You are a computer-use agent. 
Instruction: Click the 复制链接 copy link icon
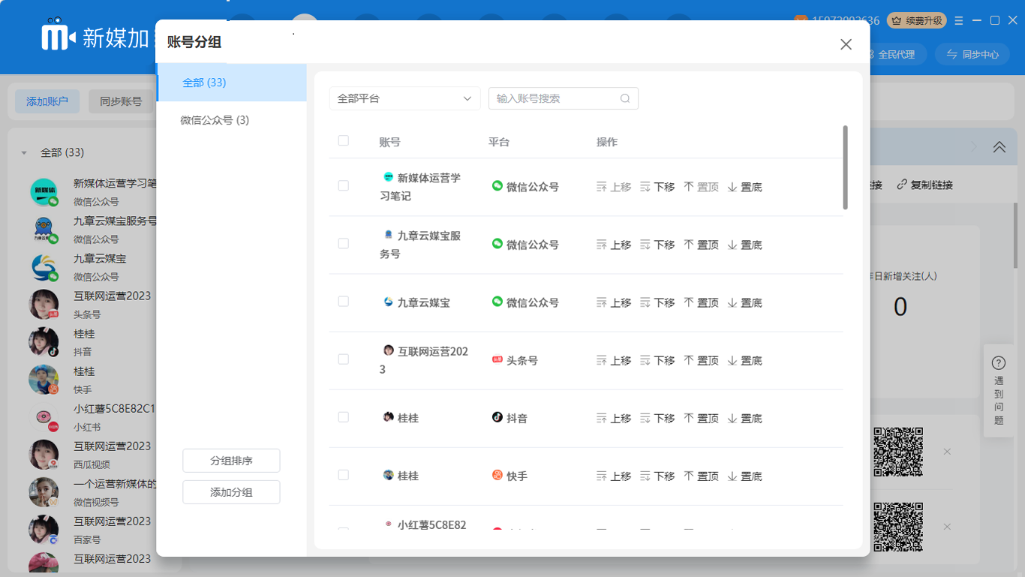(902, 185)
